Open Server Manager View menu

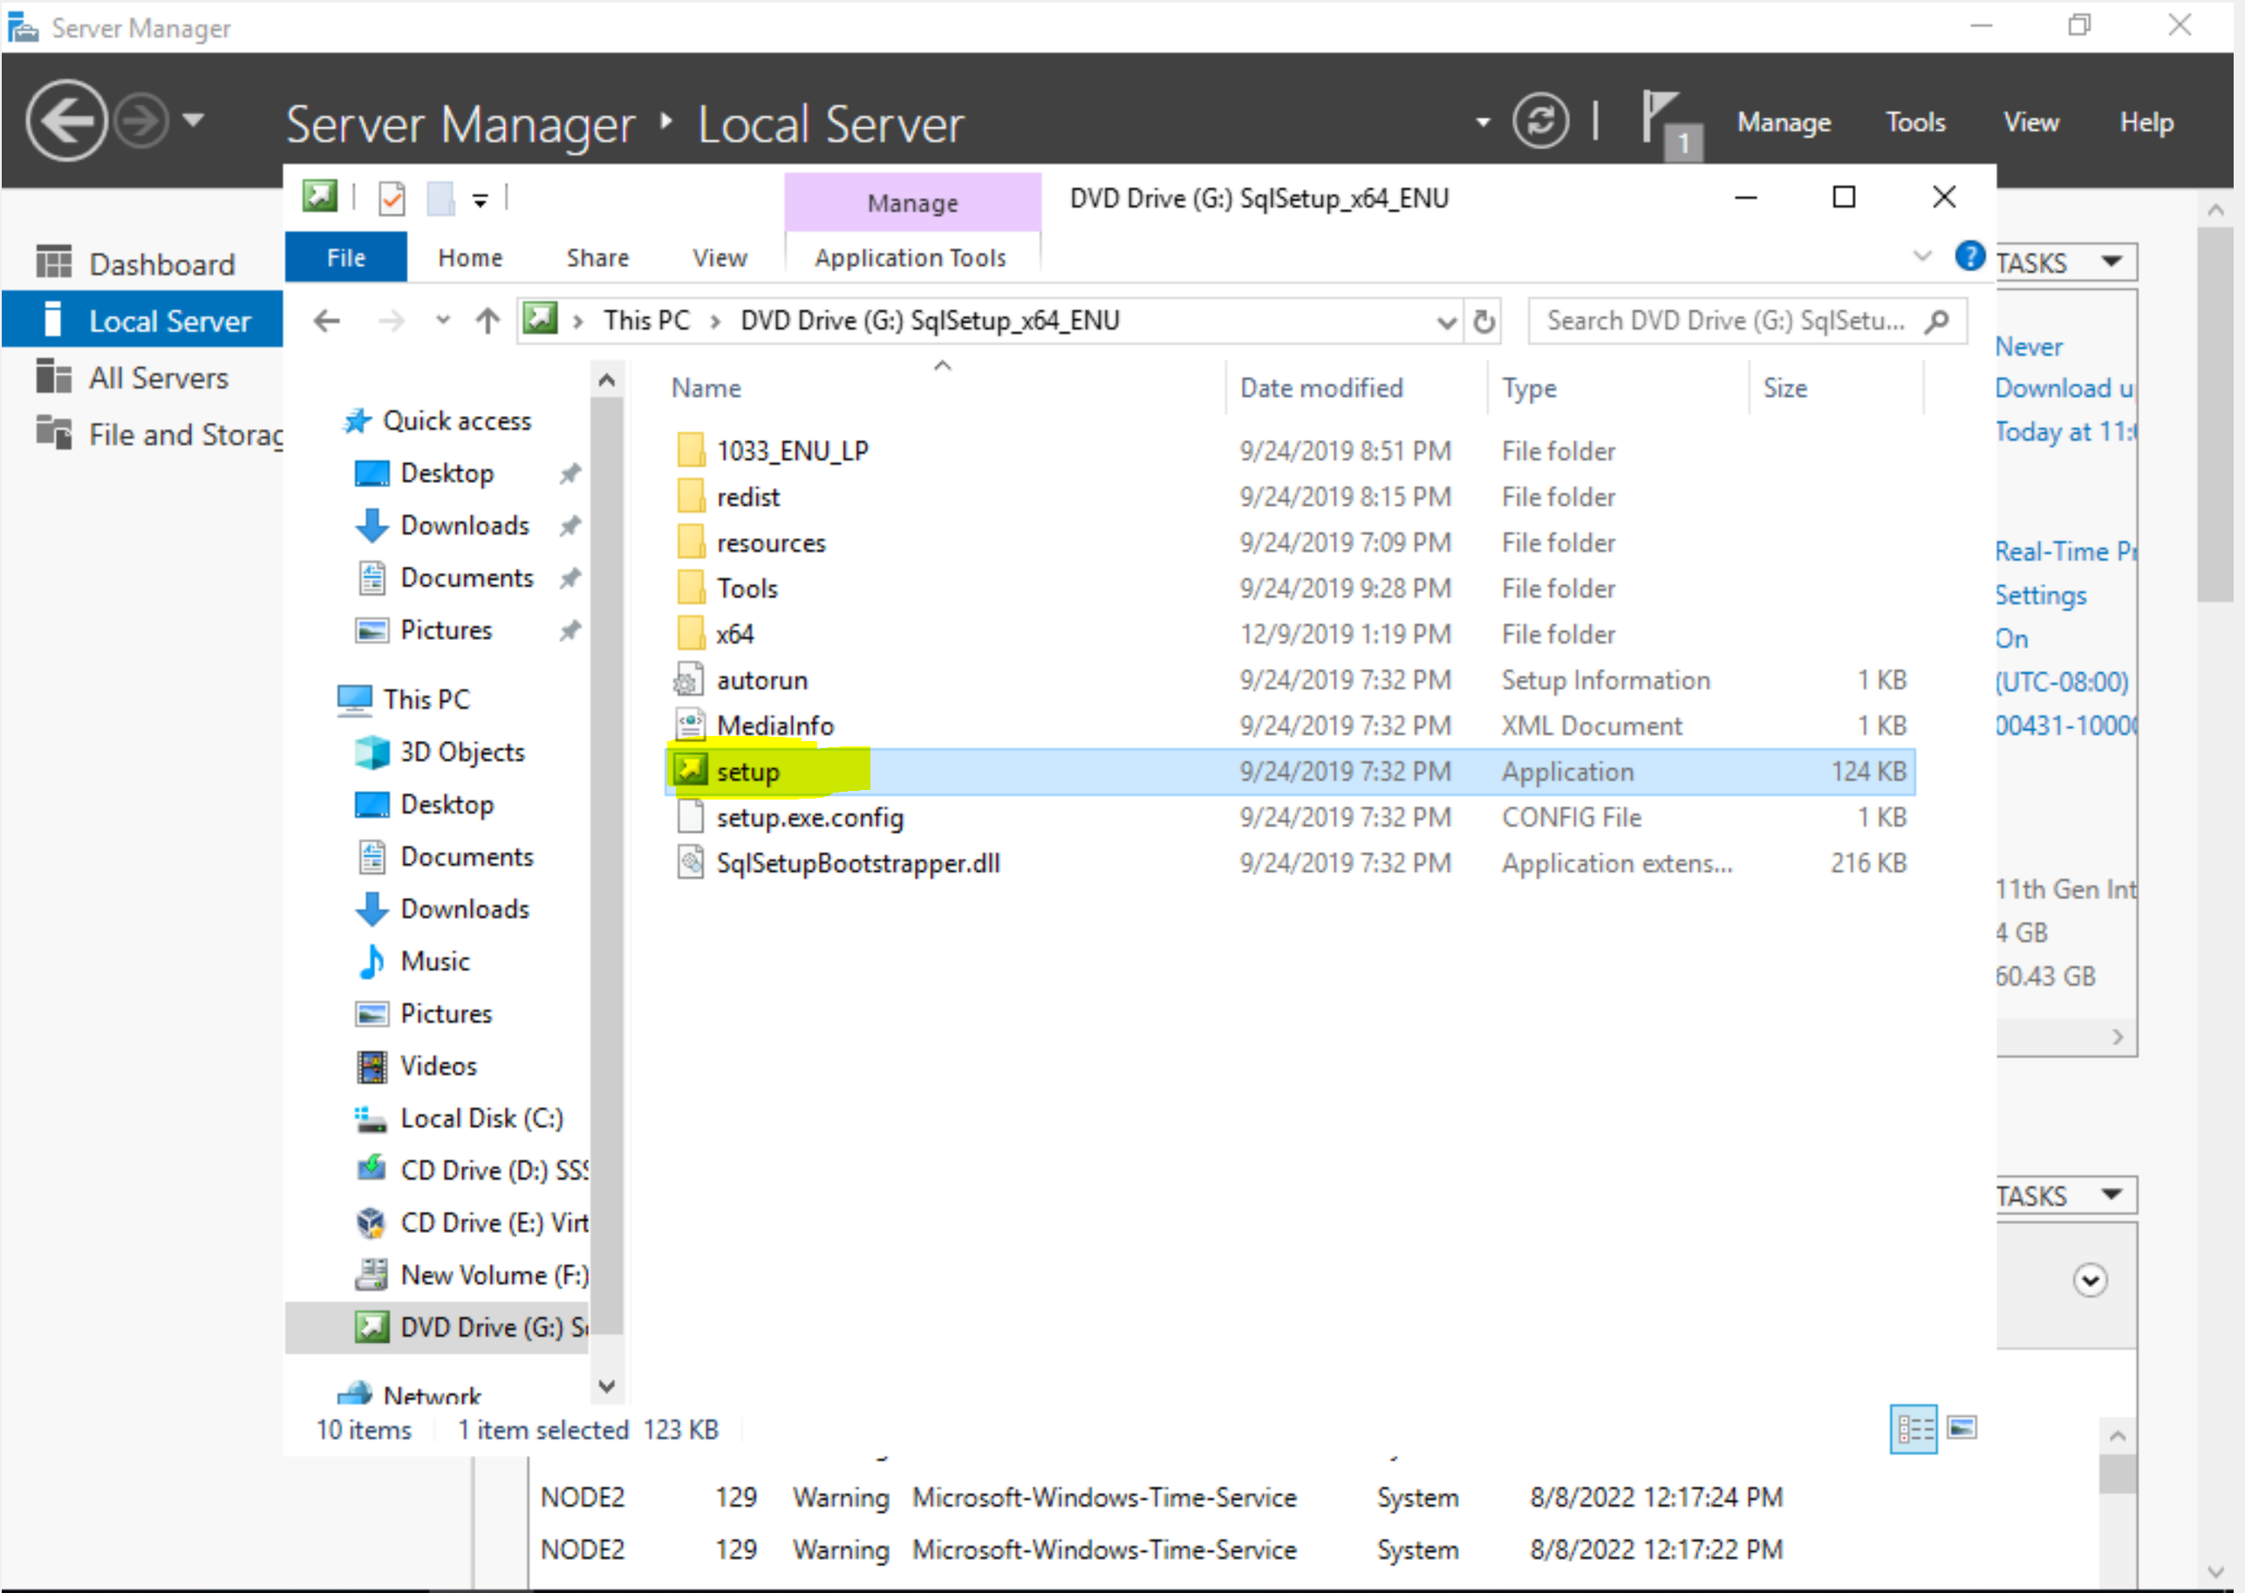click(2030, 123)
